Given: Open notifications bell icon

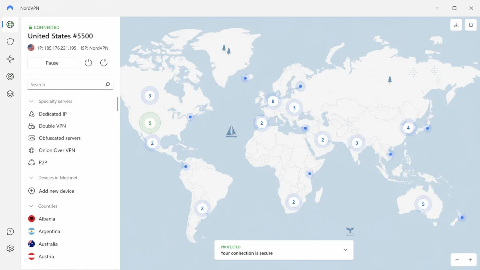Looking at the screenshot, I should point(470,25).
